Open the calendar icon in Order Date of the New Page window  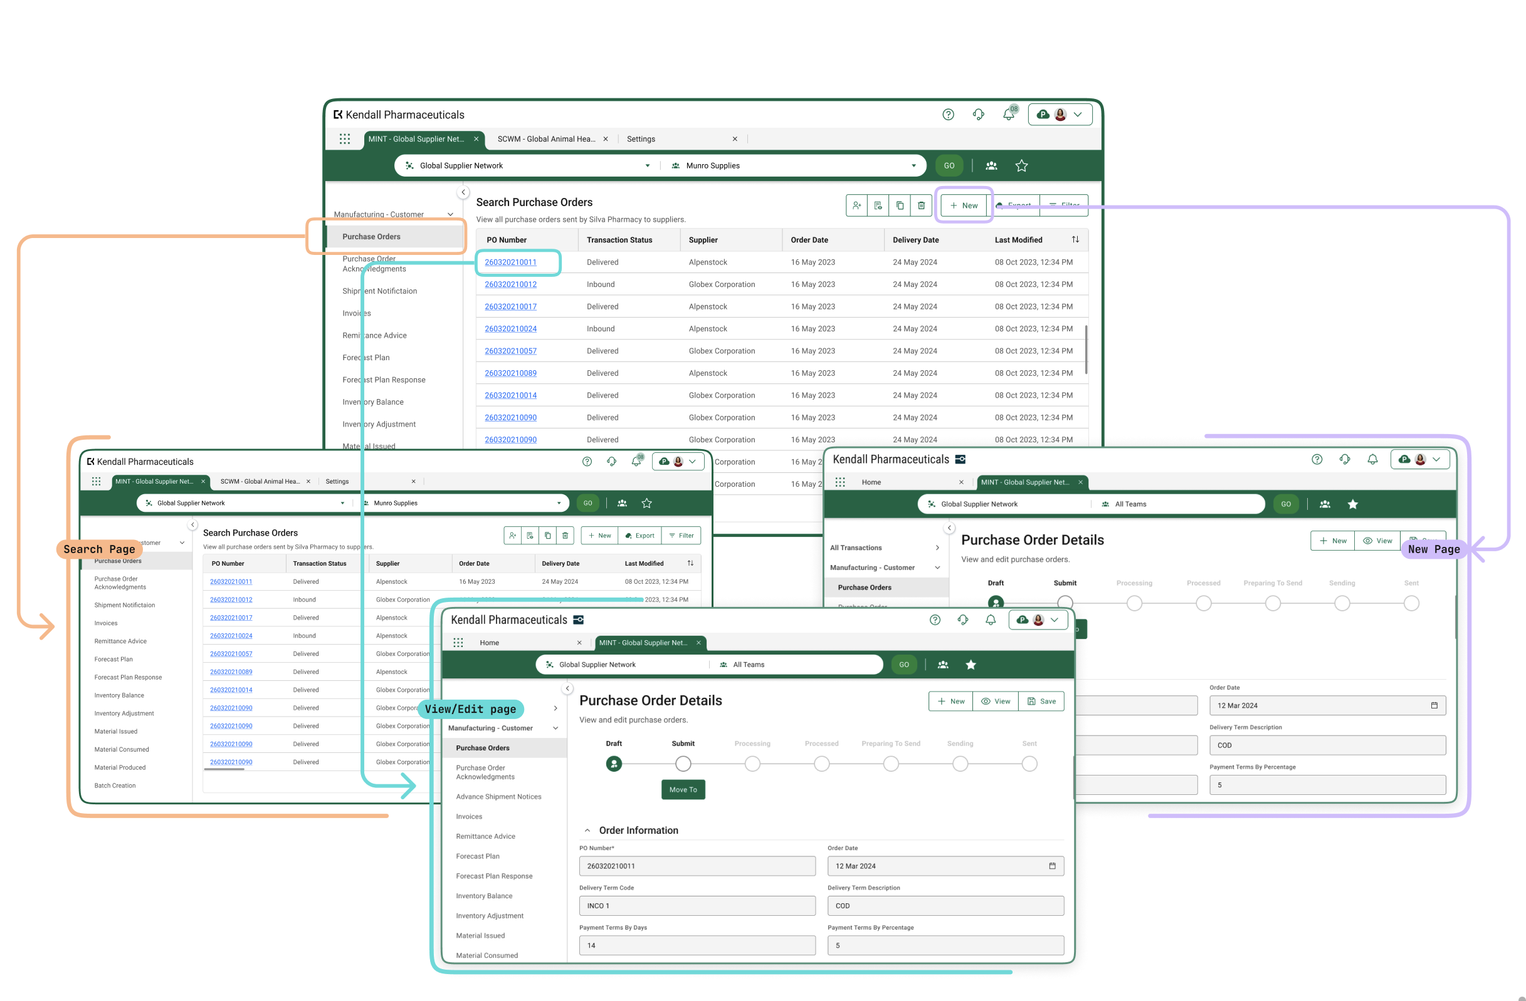coord(1434,705)
